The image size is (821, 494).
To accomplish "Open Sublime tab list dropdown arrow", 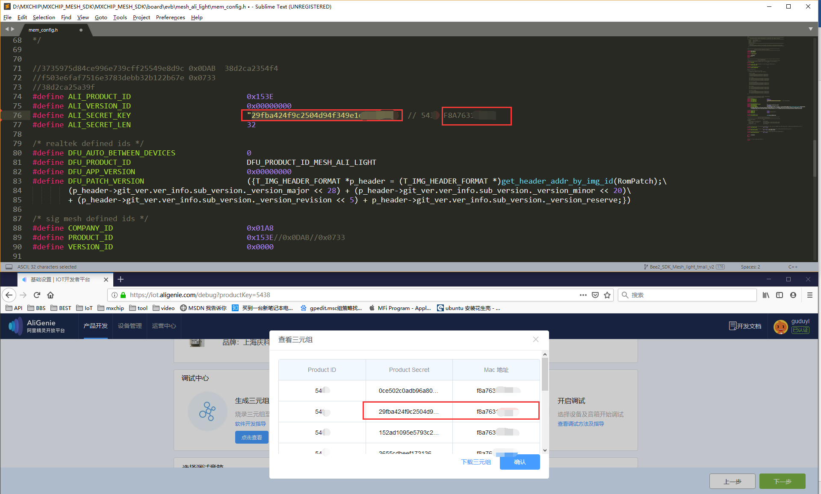I will click(x=811, y=29).
